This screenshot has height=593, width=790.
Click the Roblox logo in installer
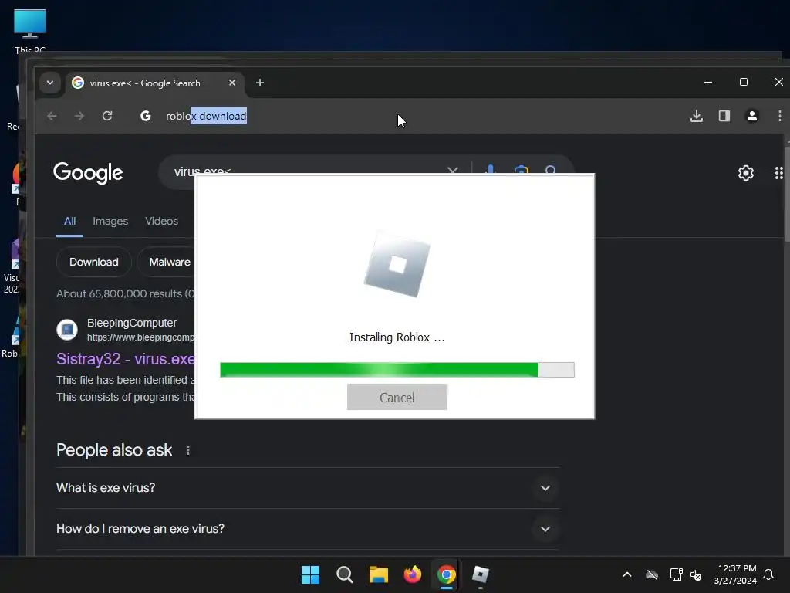click(397, 264)
